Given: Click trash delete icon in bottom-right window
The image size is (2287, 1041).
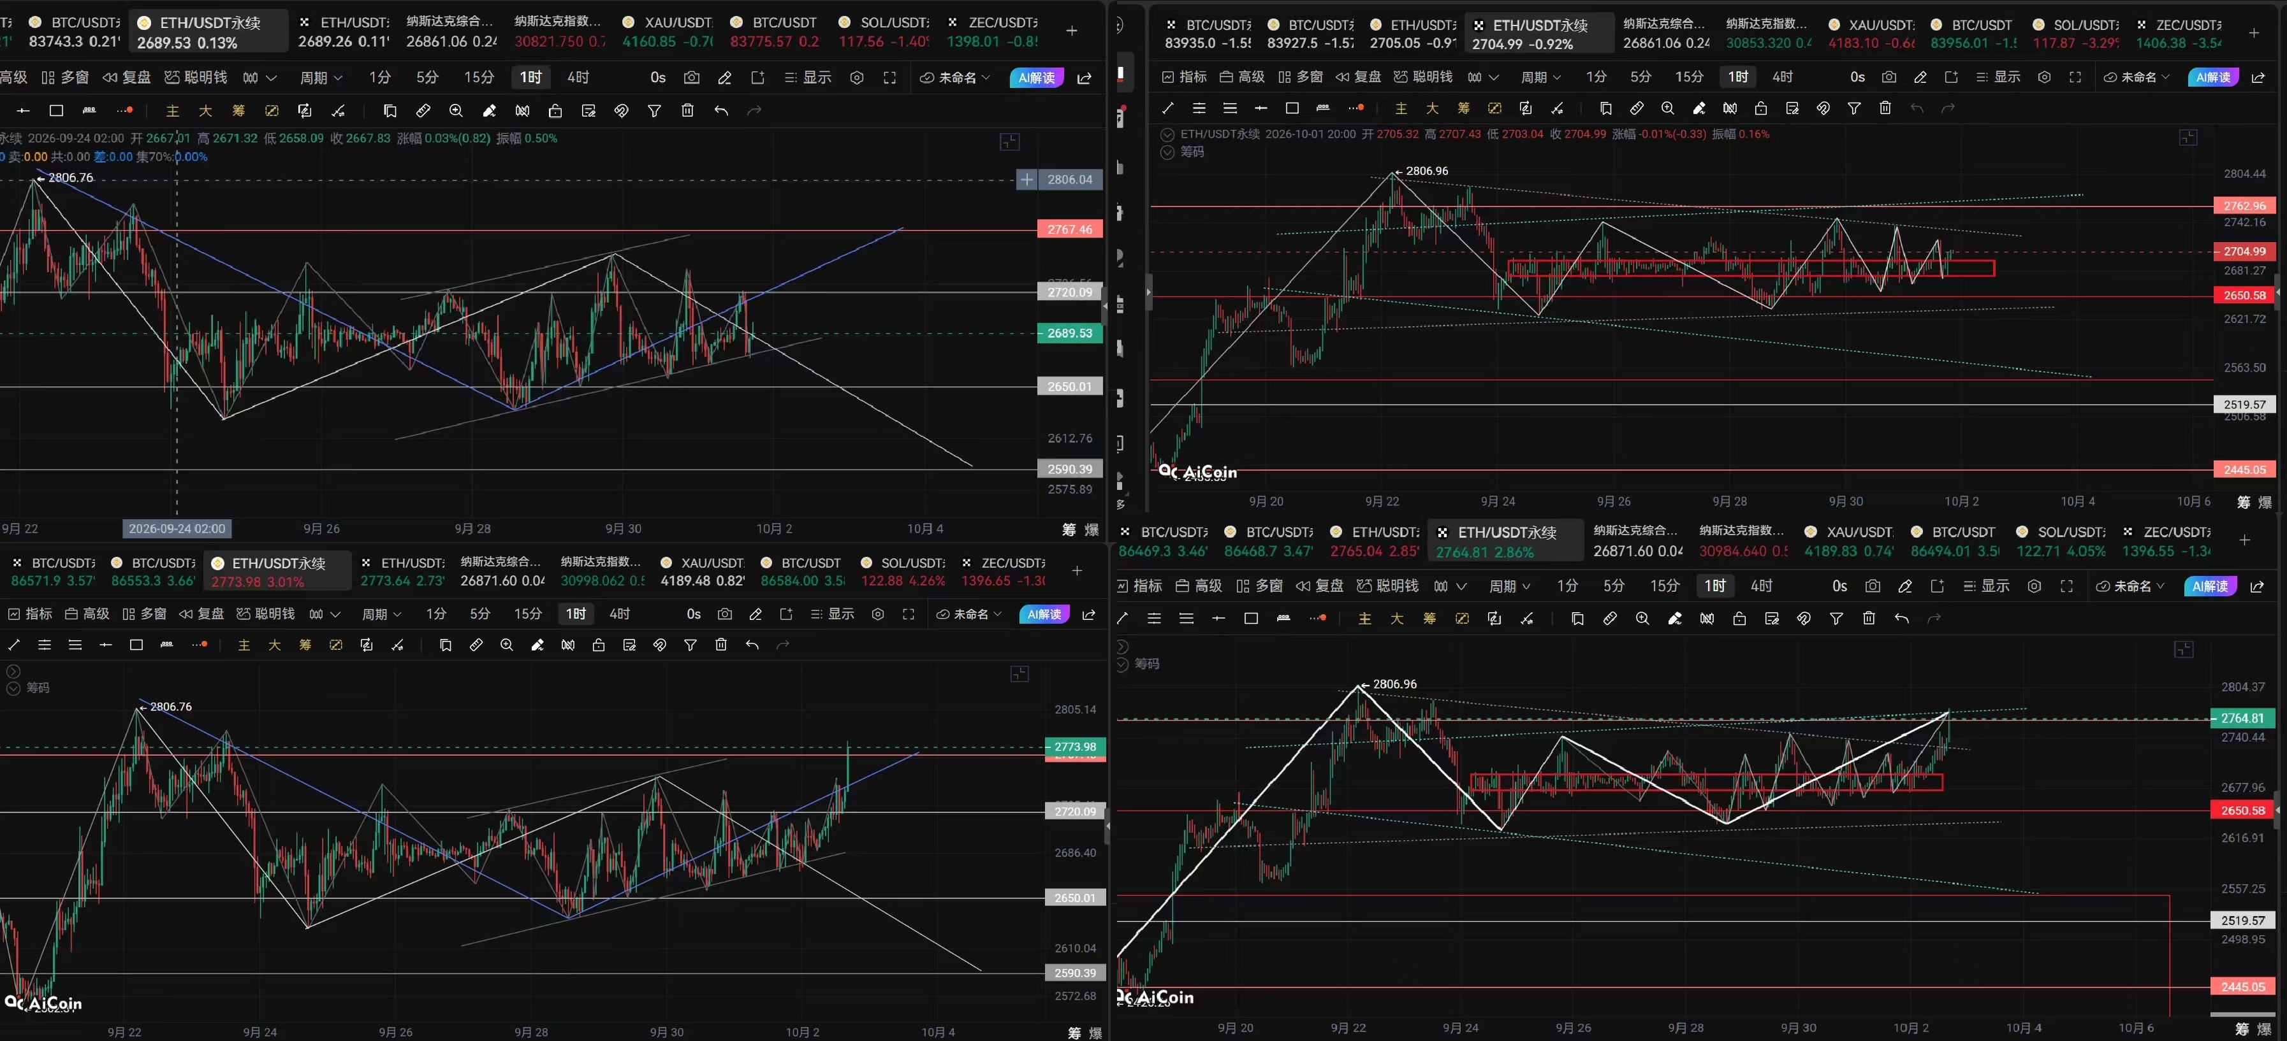Looking at the screenshot, I should coord(1869,619).
